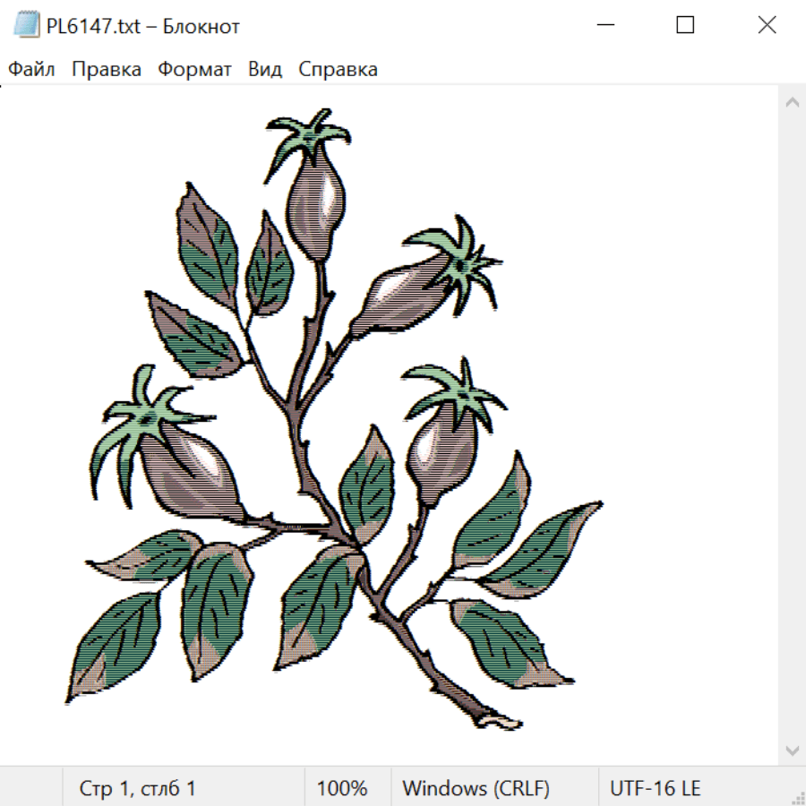Open the Файл menu

31,69
